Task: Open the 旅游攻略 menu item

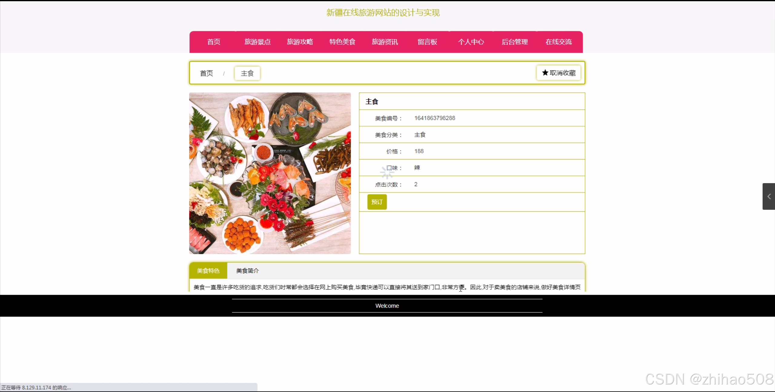Action: 300,42
